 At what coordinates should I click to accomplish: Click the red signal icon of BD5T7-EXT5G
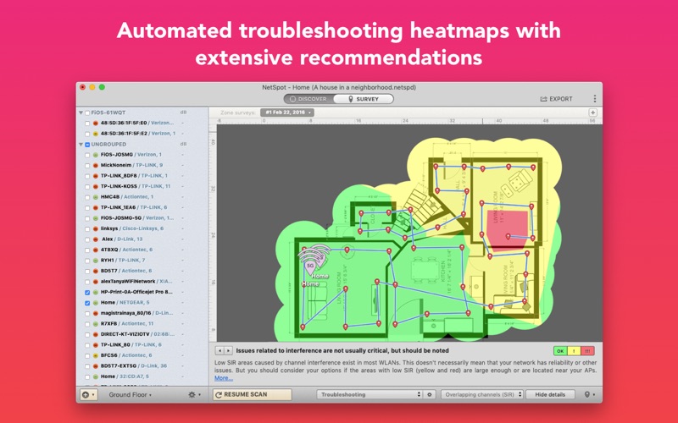[96, 366]
